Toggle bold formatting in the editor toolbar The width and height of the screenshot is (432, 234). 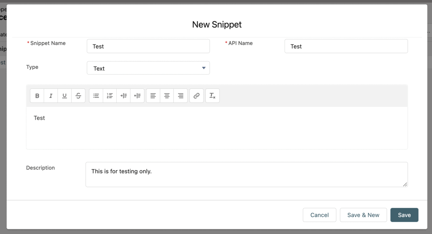coord(37,96)
